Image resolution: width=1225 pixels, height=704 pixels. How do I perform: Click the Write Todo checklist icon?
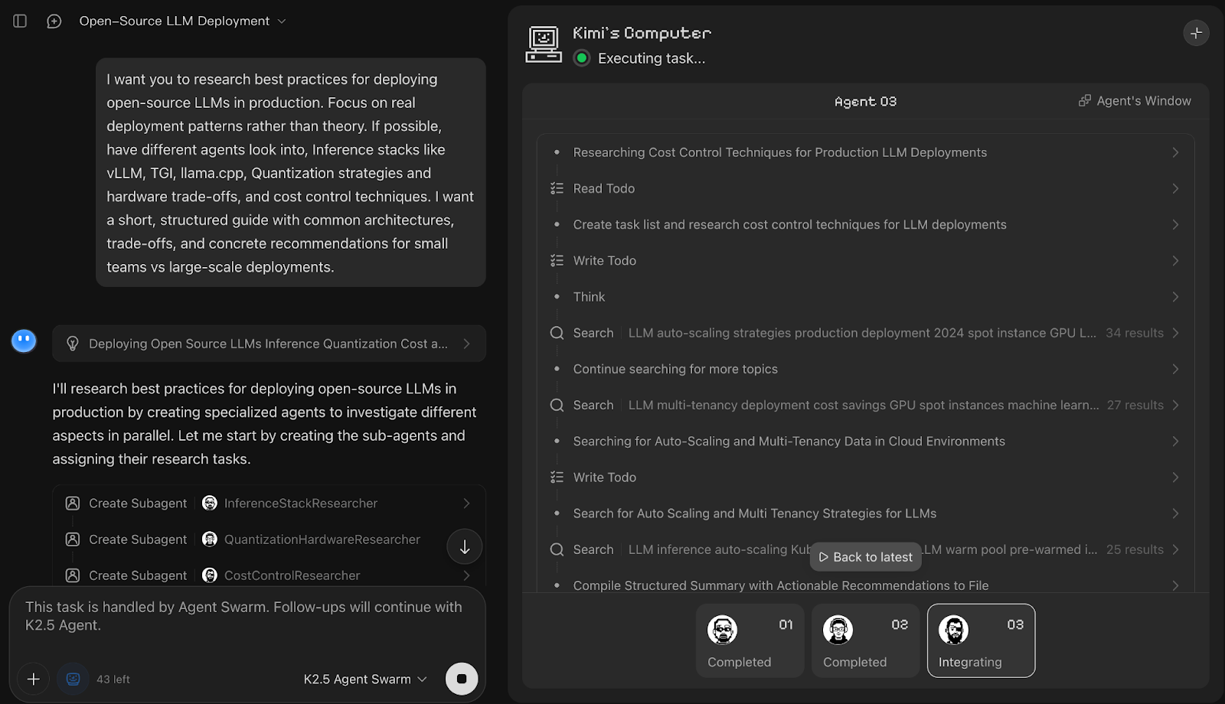point(557,260)
